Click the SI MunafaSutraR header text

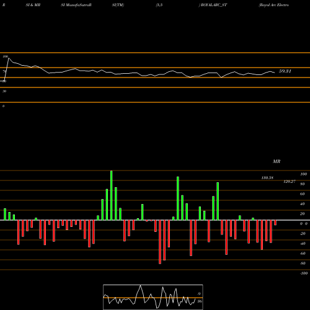76,5
